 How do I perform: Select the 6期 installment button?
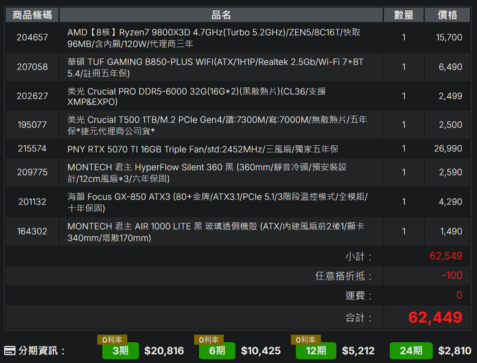tap(217, 351)
